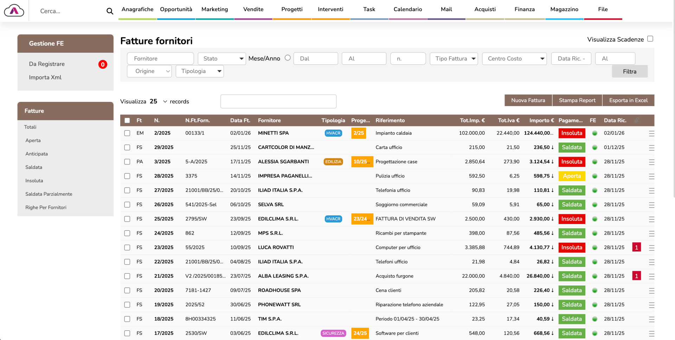Image resolution: width=675 pixels, height=340 pixels.
Task: Click the orange 2/25 project tag
Action: 358,133
